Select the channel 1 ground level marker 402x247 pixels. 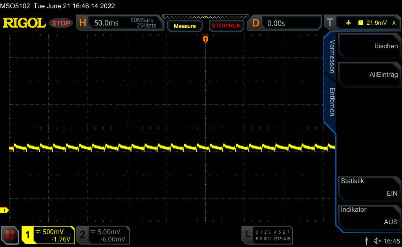[x=4, y=211]
